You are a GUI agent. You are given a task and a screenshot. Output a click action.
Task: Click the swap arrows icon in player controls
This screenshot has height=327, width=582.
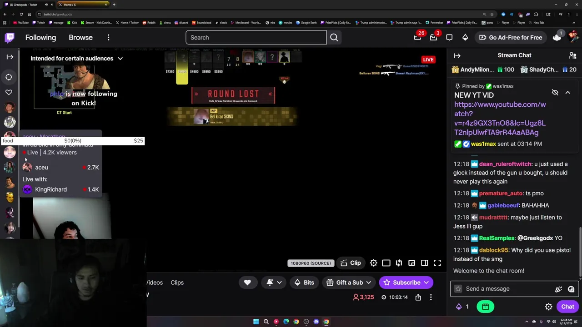(x=399, y=263)
